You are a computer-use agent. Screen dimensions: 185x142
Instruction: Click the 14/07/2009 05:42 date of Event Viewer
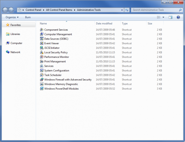coord(105,43)
